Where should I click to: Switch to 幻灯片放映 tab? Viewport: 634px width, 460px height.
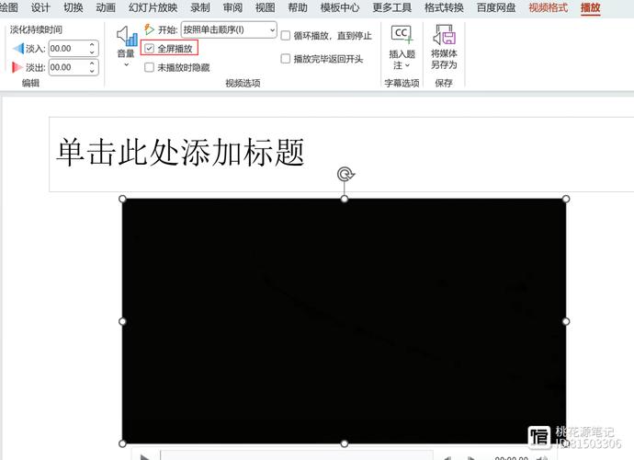click(x=153, y=7)
